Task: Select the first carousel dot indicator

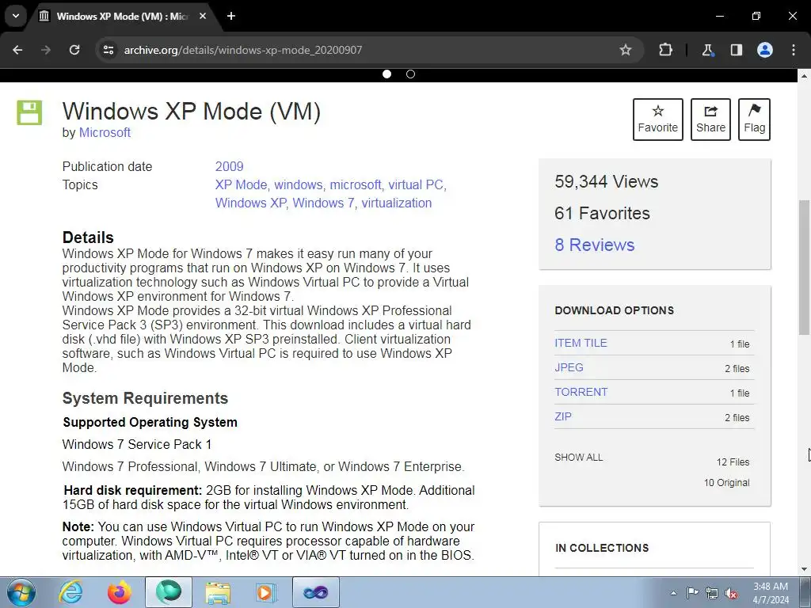Action: coord(386,74)
